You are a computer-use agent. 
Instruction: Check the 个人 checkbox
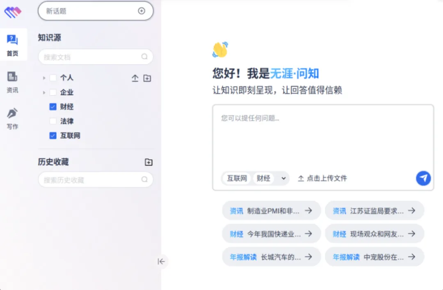coord(53,78)
